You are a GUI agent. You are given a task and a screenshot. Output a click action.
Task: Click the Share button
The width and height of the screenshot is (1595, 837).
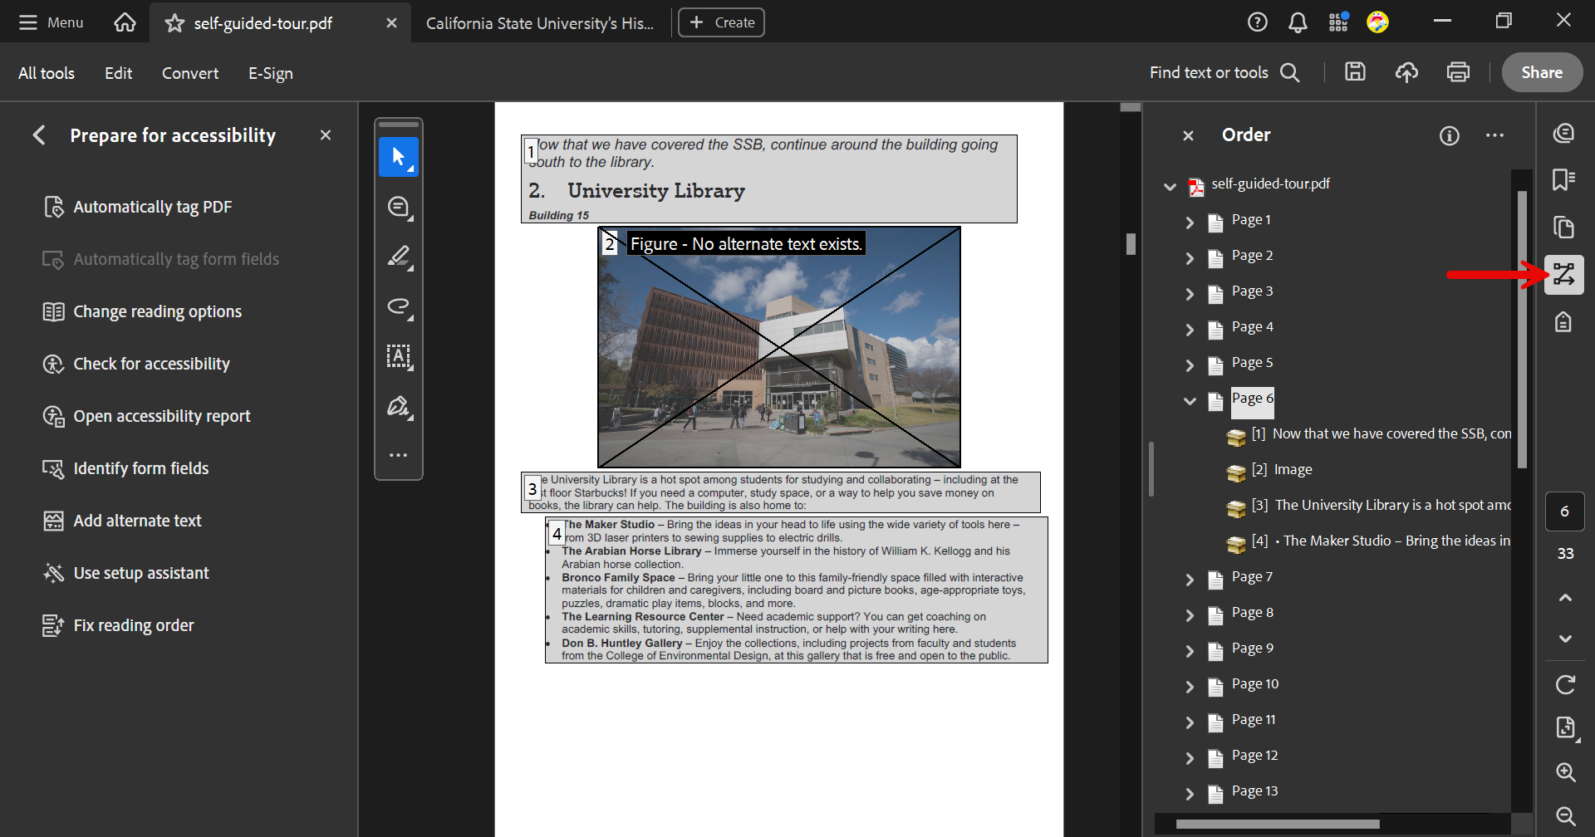(1541, 72)
